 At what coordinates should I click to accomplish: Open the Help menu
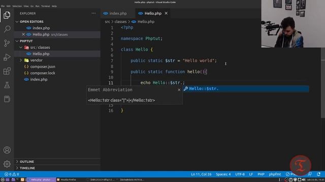pyautogui.click(x=54, y=6)
